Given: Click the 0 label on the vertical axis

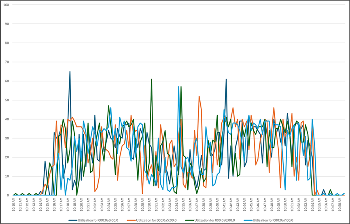Looking at the screenshot, I should (x=8, y=195).
